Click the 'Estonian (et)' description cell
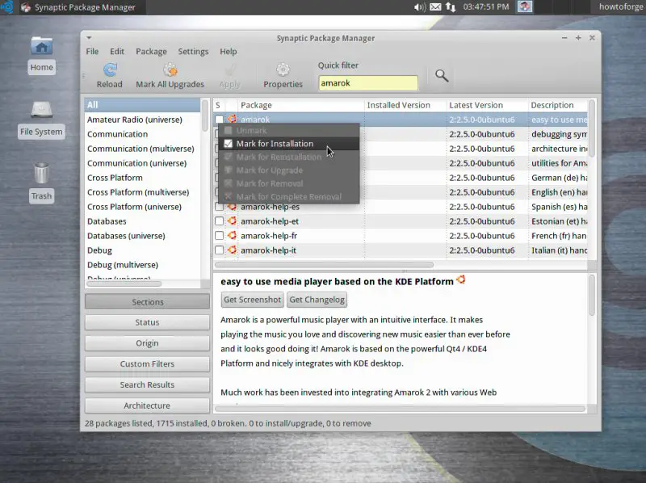The width and height of the screenshot is (646, 483). [559, 221]
